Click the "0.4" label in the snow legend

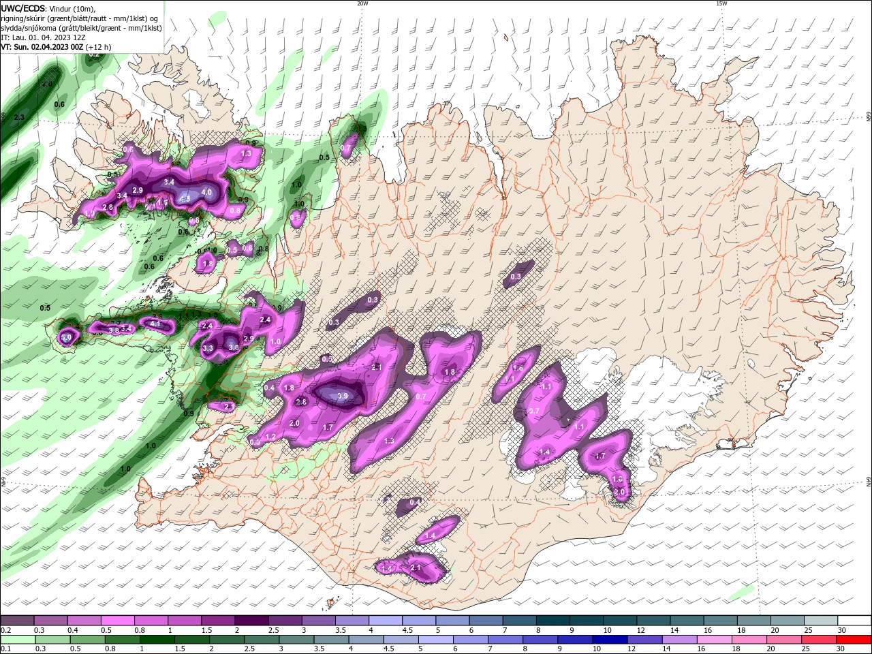point(73,630)
